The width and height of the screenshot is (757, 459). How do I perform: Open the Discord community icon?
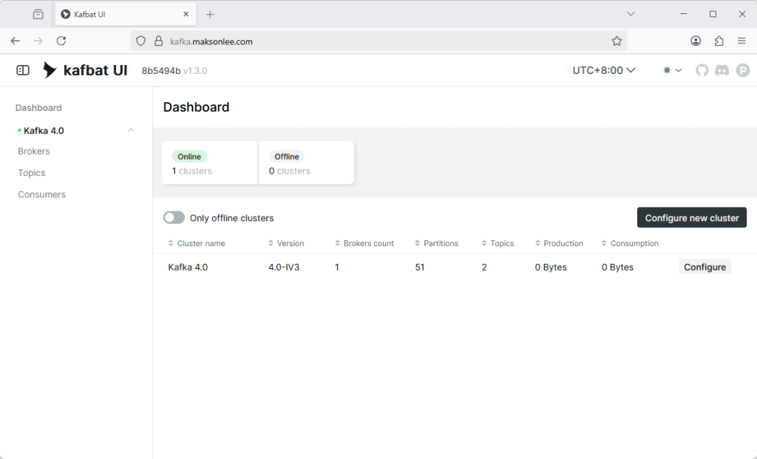click(x=722, y=70)
